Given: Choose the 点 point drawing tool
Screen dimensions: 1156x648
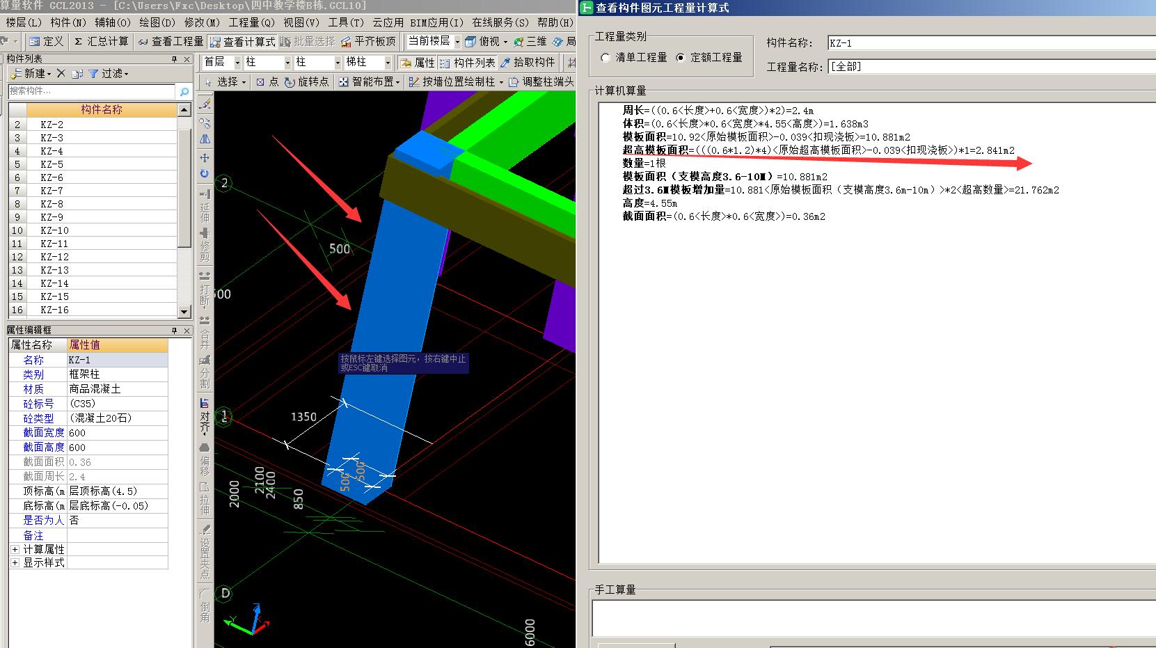Looking at the screenshot, I should pos(267,82).
